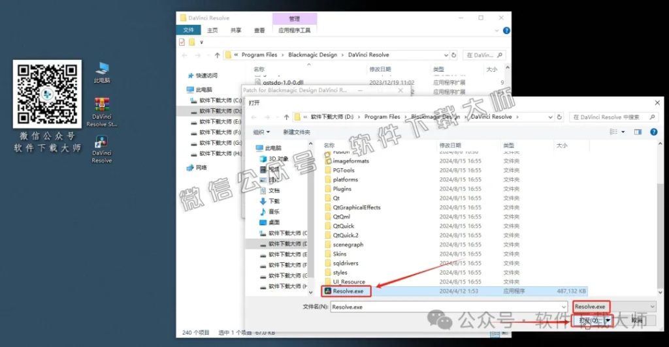
Task: Click the back arrow in the 打开 dialog
Action: [254, 117]
